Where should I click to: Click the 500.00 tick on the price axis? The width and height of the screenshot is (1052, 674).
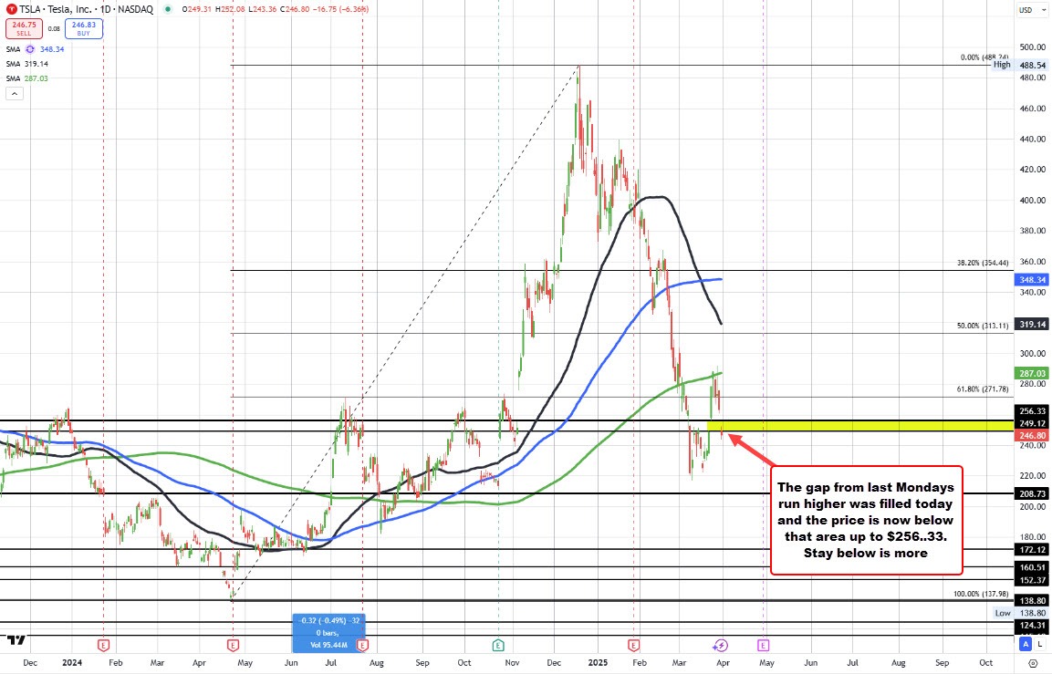pos(1033,47)
